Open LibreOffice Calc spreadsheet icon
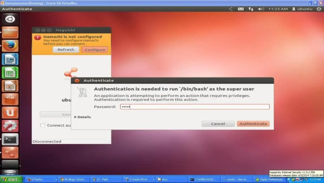324x183 pixels. point(10,73)
